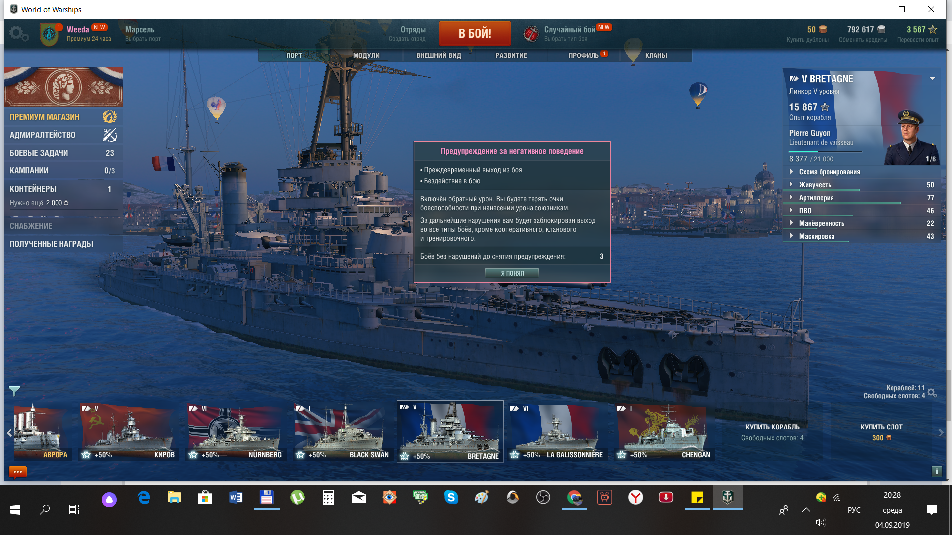Open Word from the taskbar
952x535 pixels.
point(236,498)
